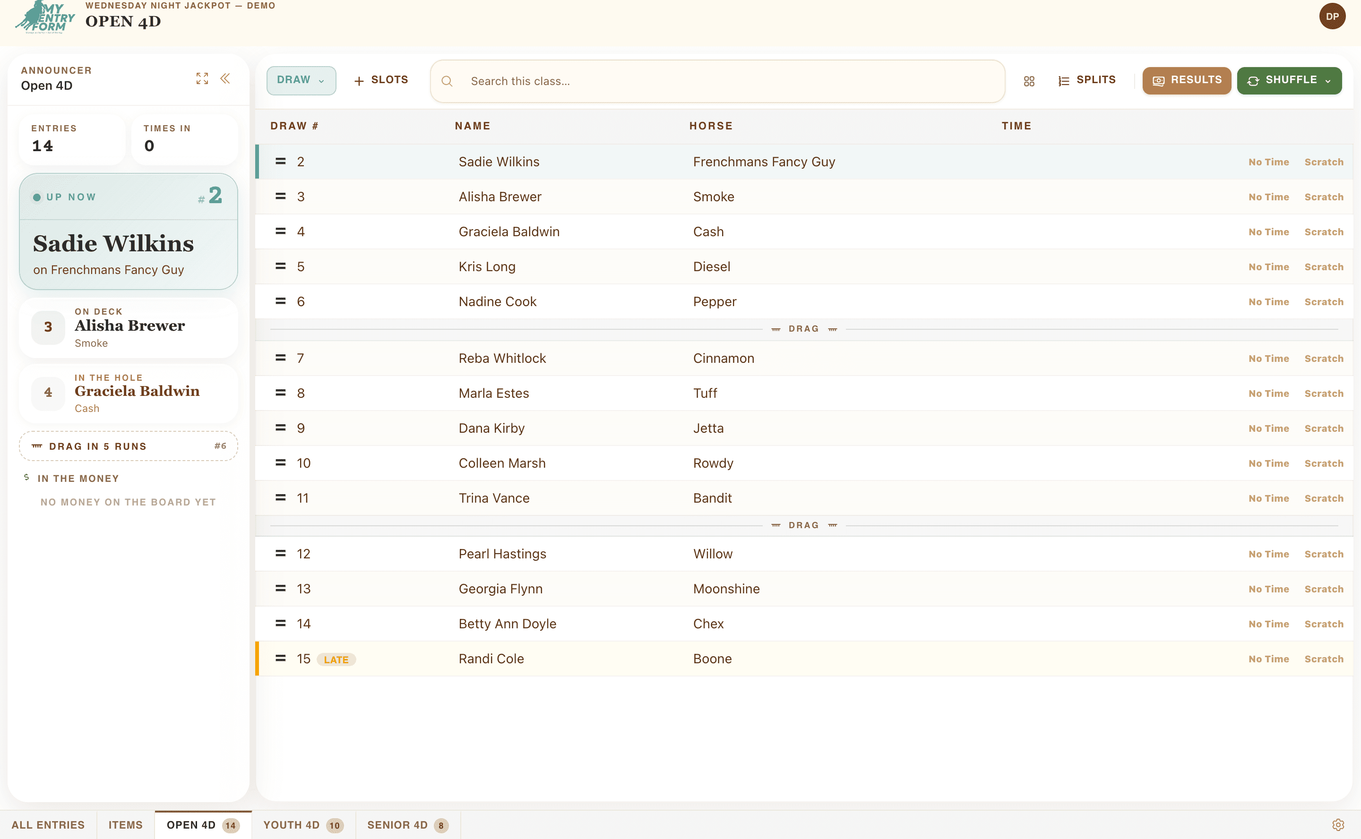Viewport: 1361px width, 839px height.
Task: Focus the Search this class field
Action: 717,81
